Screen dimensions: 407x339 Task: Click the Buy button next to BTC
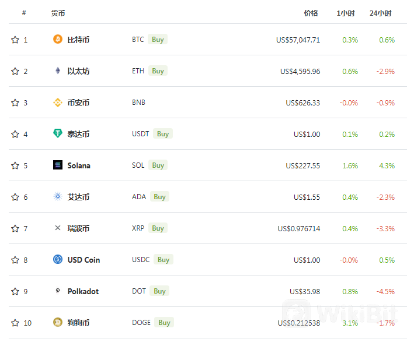(158, 40)
